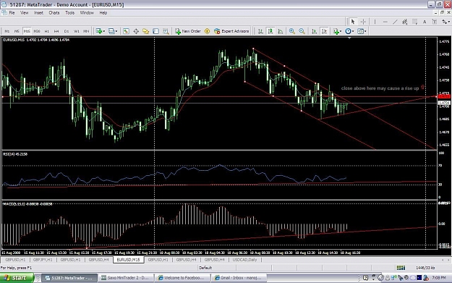The image size is (452, 283).
Task: Select the text tool marked A
Action: 425,22
